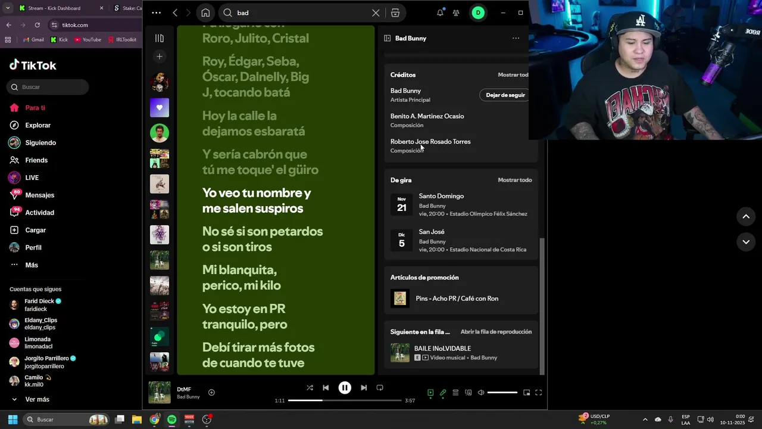This screenshot has width=762, height=429.
Task: Open San José concert on Dic 5
Action: [x=461, y=241]
